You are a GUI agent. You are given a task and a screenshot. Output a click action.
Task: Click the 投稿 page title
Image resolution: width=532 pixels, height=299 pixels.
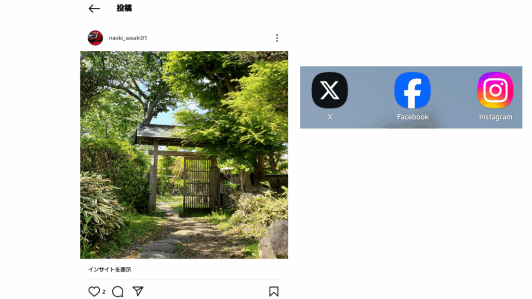coord(124,8)
